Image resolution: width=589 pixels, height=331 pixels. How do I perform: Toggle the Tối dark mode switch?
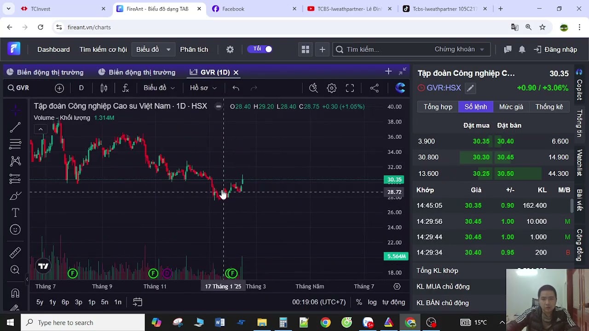[x=260, y=49]
